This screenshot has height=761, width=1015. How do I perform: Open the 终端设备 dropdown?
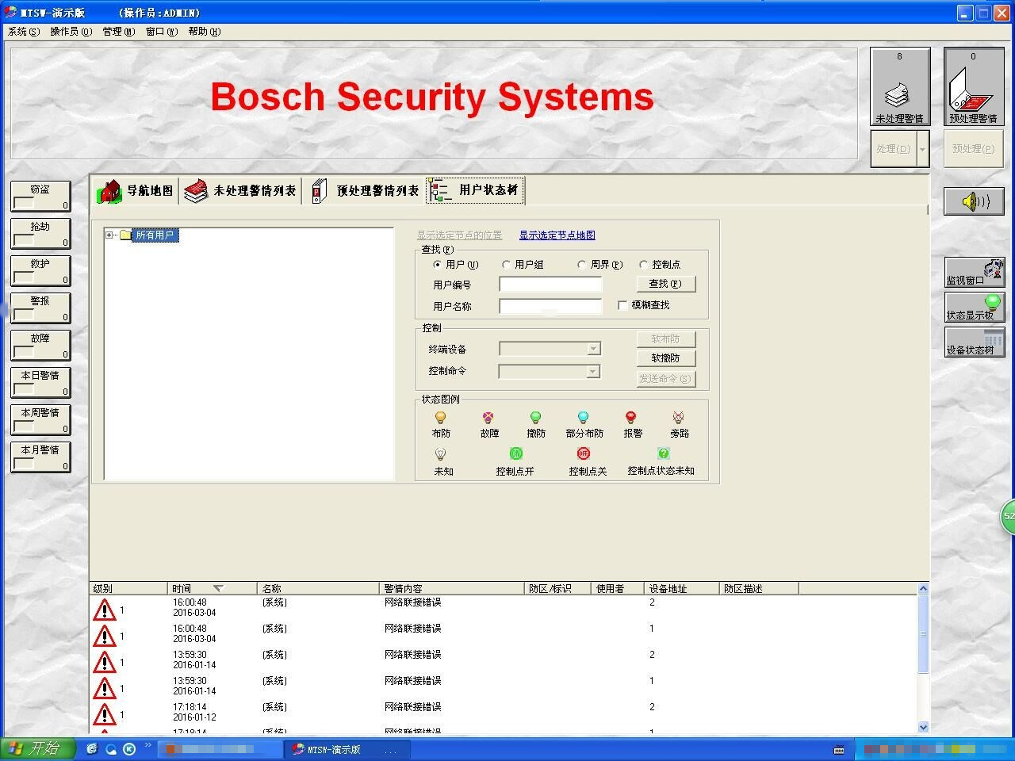pyautogui.click(x=593, y=349)
